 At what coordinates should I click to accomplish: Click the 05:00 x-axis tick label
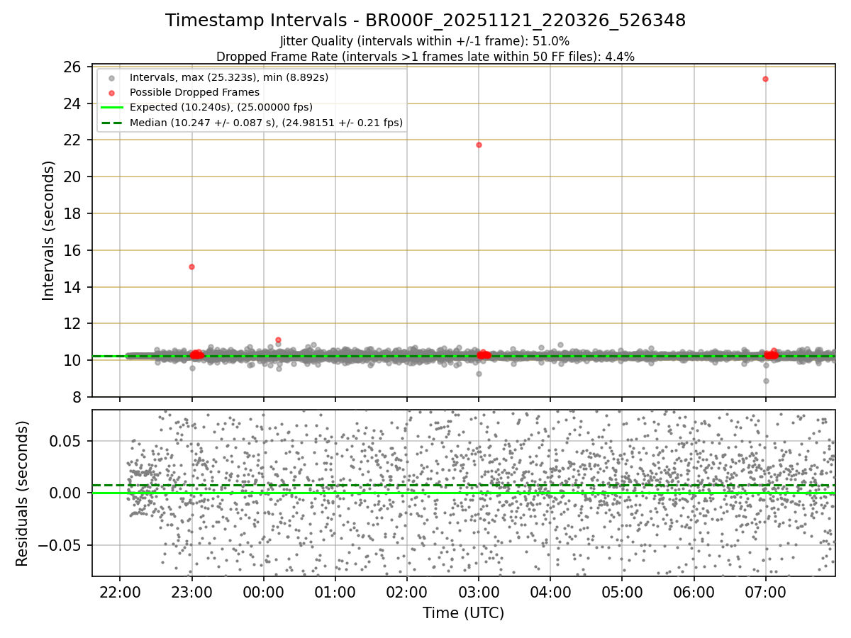pos(622,592)
